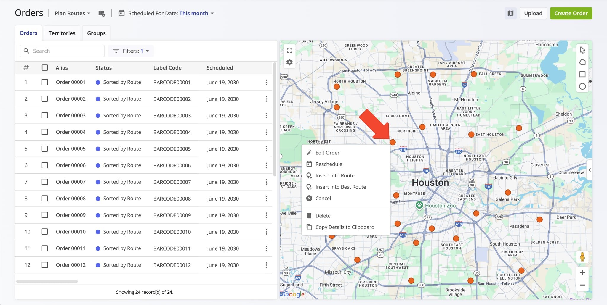Image resolution: width=607 pixels, height=305 pixels.
Task: Open three-dot menu for Order 00008
Action: click(x=266, y=199)
